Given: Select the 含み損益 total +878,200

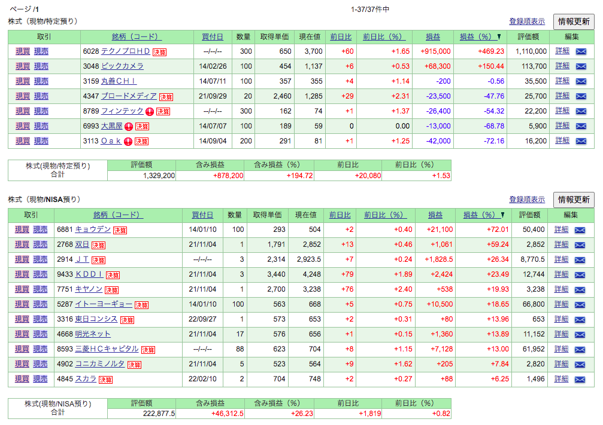Looking at the screenshot, I should (228, 176).
